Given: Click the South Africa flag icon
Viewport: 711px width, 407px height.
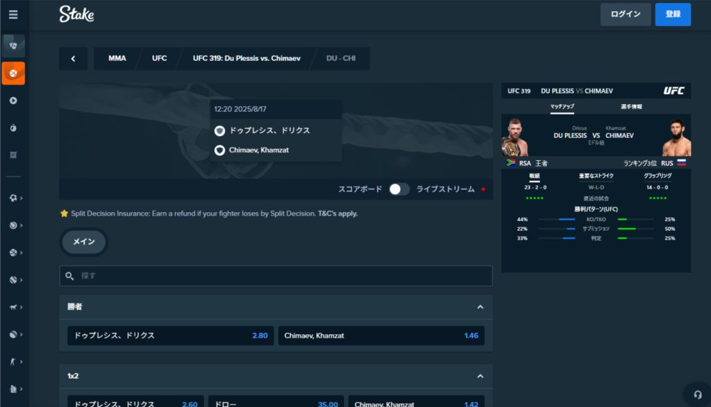Looking at the screenshot, I should (x=510, y=162).
